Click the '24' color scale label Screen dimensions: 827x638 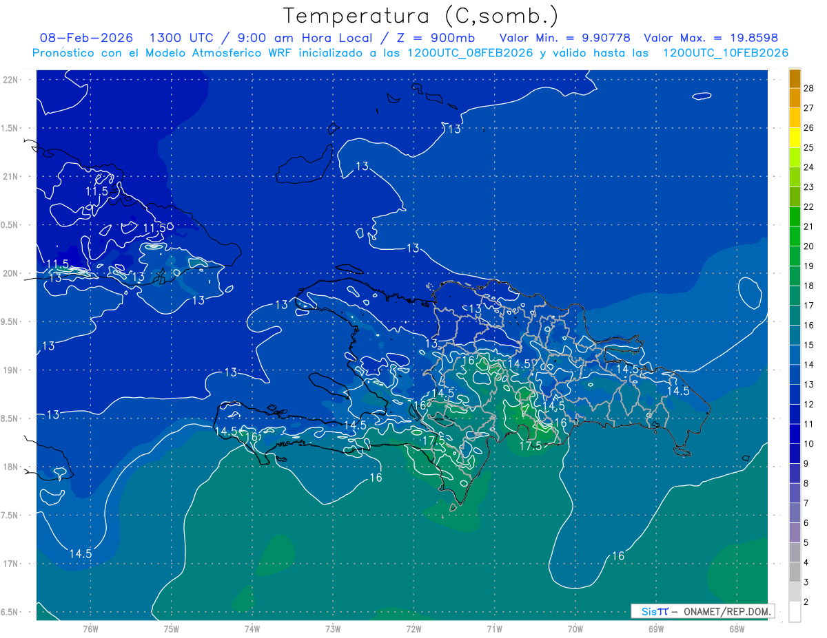pos(809,167)
